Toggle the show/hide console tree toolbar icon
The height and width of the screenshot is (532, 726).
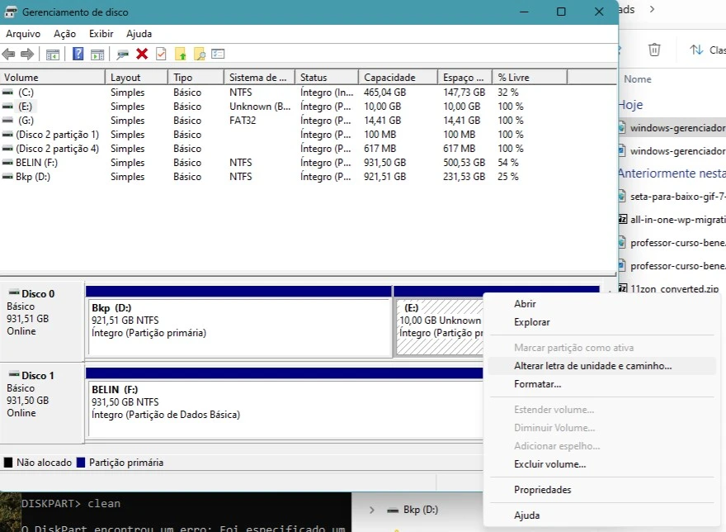52,55
